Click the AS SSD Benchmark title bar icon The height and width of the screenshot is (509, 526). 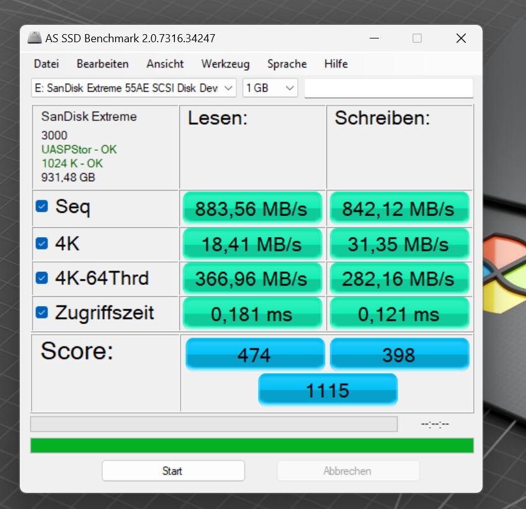[35, 38]
